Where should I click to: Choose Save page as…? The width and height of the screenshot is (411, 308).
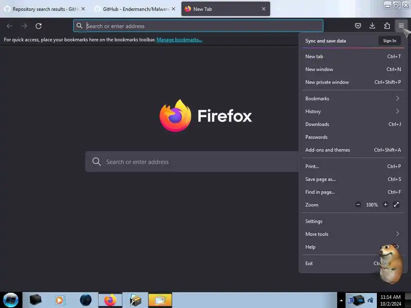tap(353, 179)
